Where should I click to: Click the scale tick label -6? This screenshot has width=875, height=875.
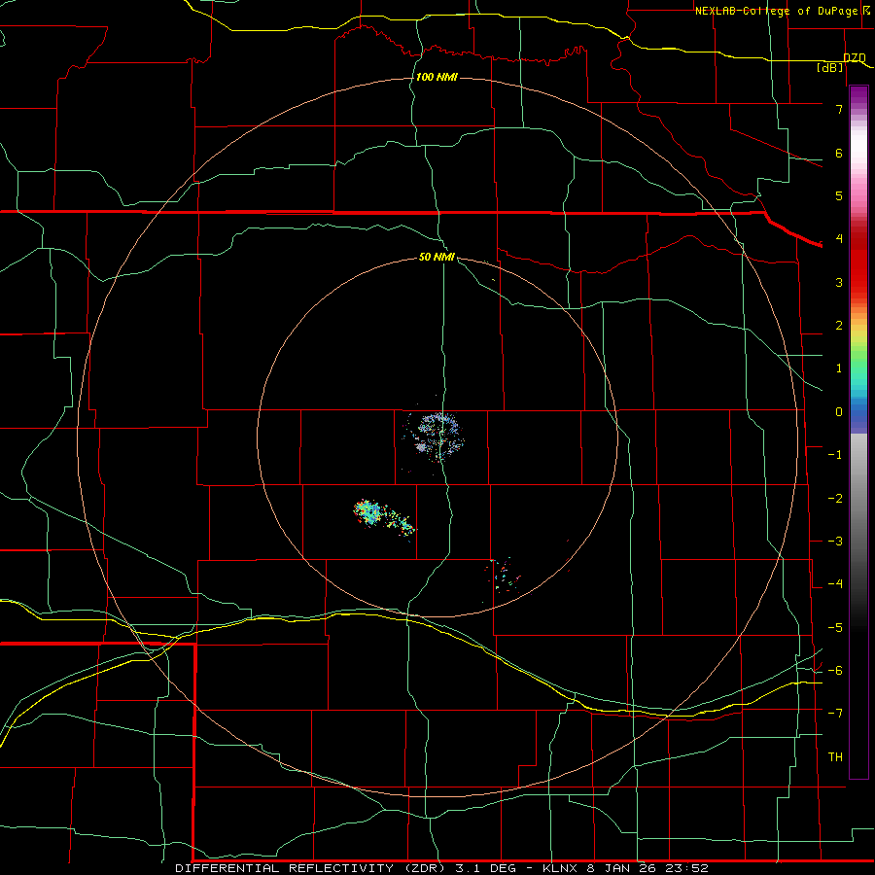[835, 670]
